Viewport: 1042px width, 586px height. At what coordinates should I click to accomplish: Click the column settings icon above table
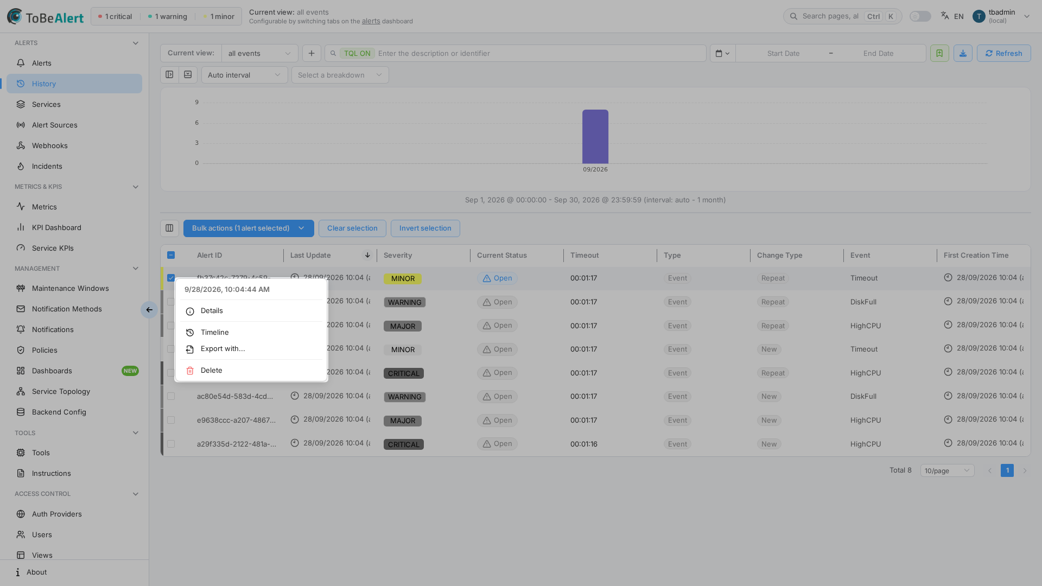(x=169, y=228)
